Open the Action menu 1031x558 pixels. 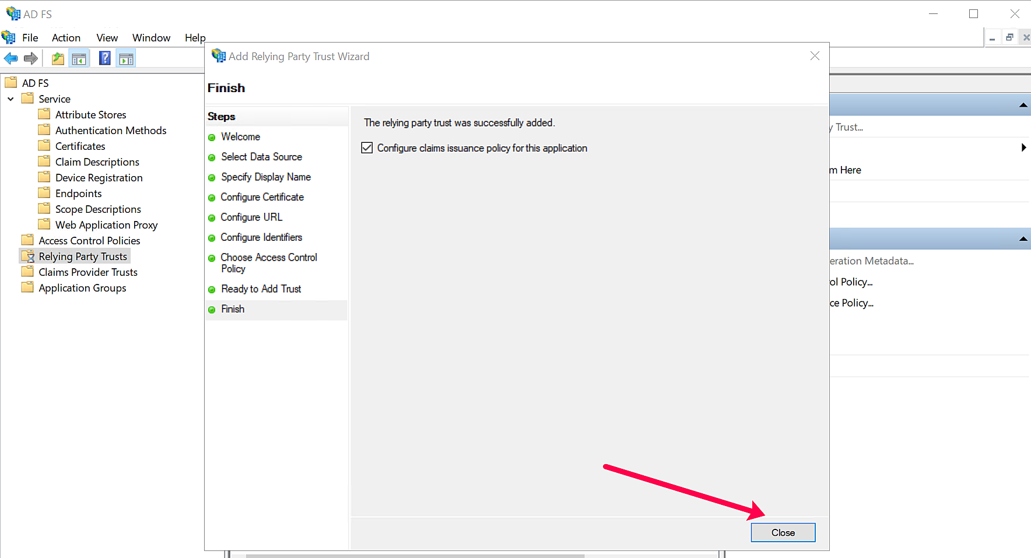point(66,38)
